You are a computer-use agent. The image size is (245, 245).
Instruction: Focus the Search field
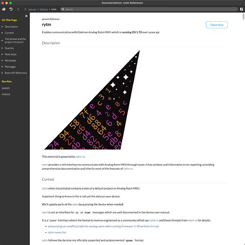[x=149, y=9]
